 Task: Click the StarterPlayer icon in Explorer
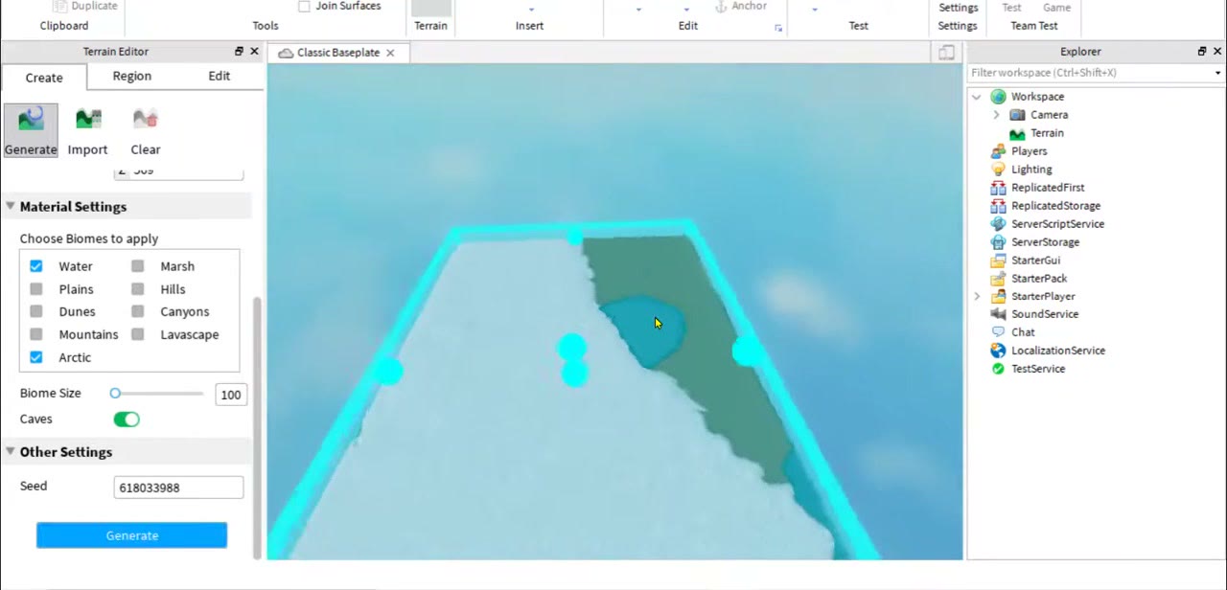tap(998, 297)
